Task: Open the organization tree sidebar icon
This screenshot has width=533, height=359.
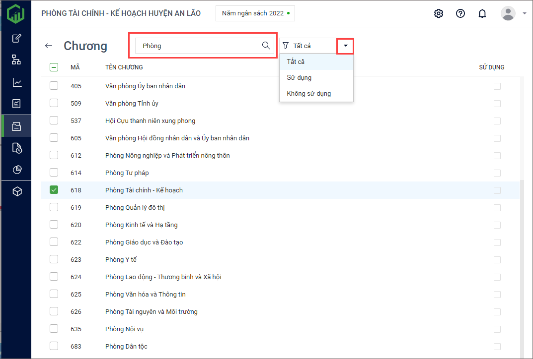Action: click(17, 60)
